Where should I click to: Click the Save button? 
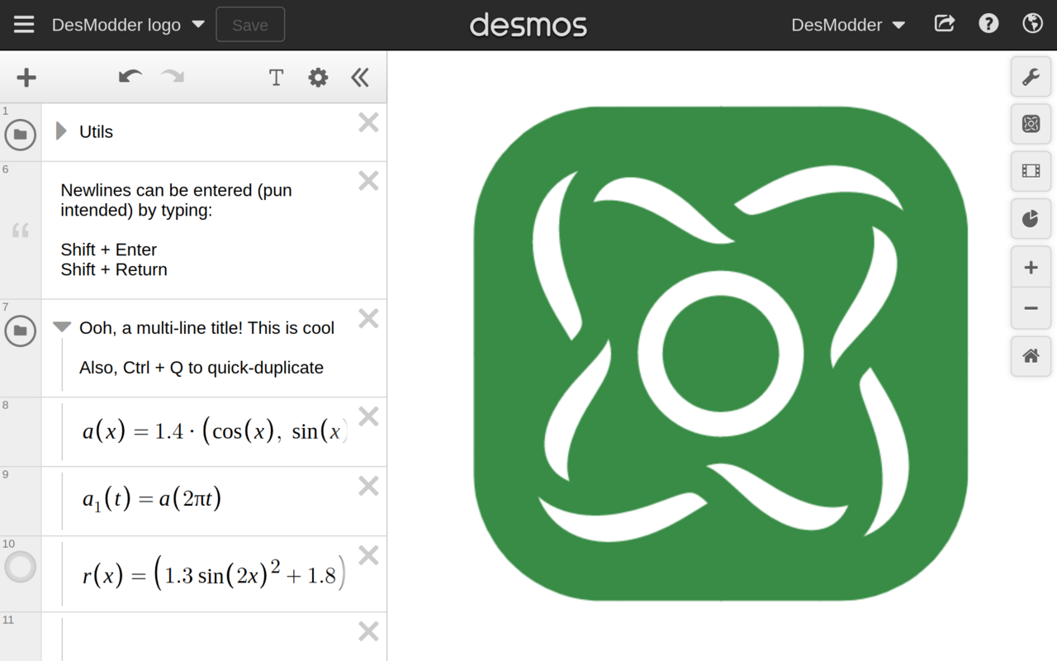click(x=250, y=25)
